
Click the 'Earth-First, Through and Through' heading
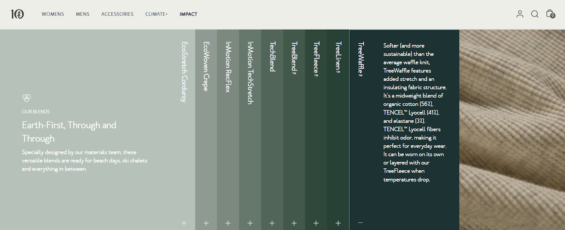(69, 132)
